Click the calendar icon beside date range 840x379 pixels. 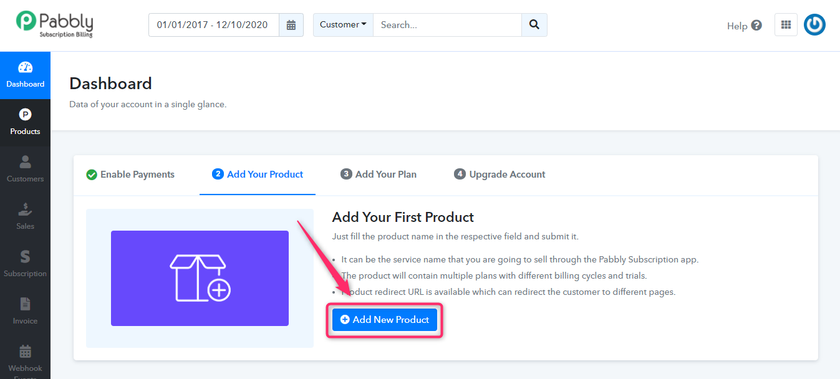coord(291,25)
